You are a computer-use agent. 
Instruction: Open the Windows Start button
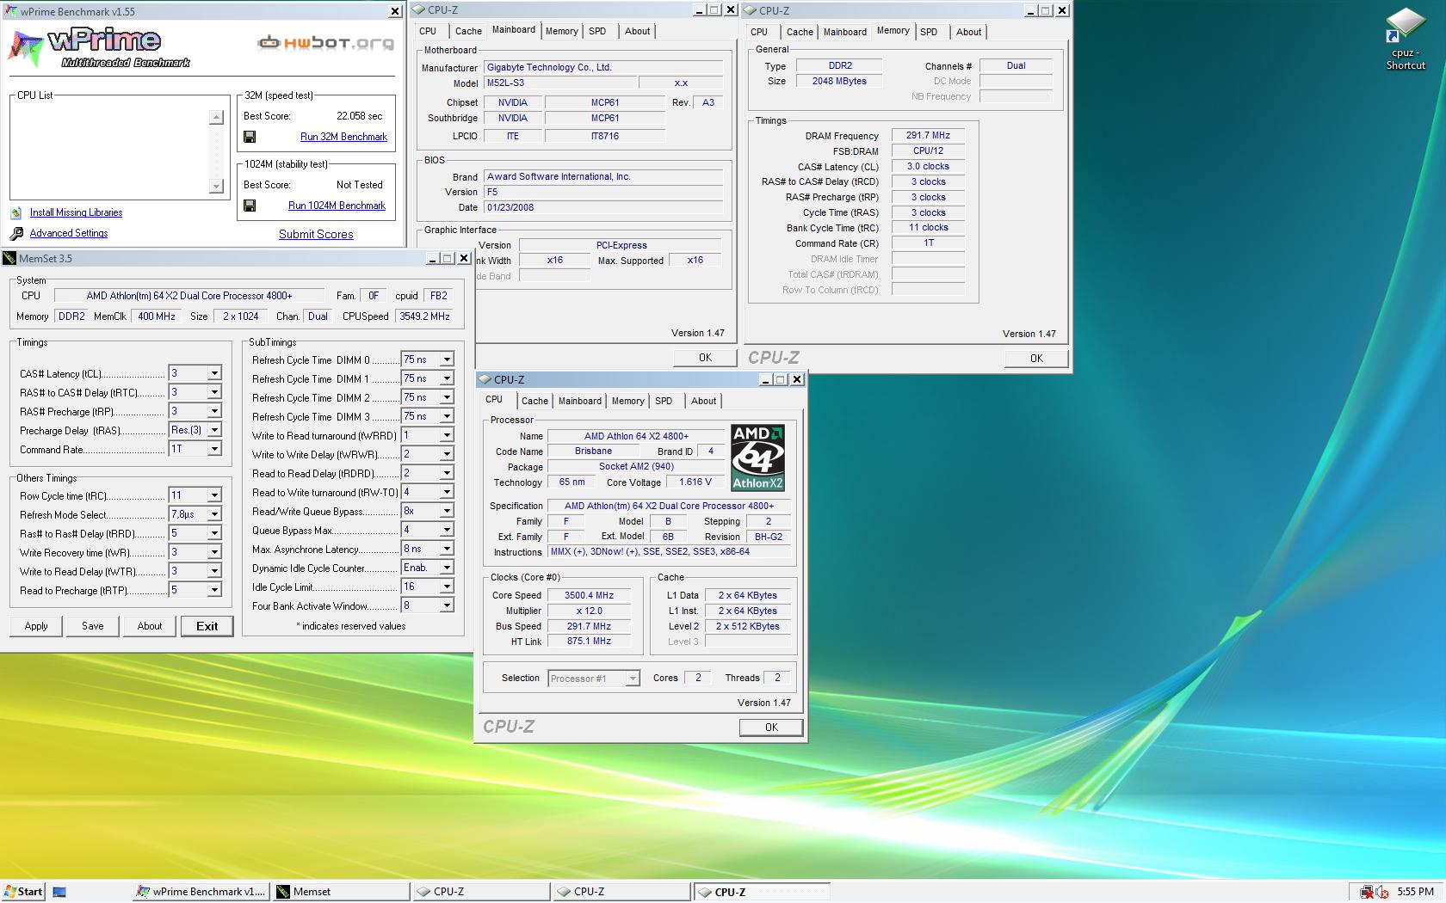(x=23, y=892)
